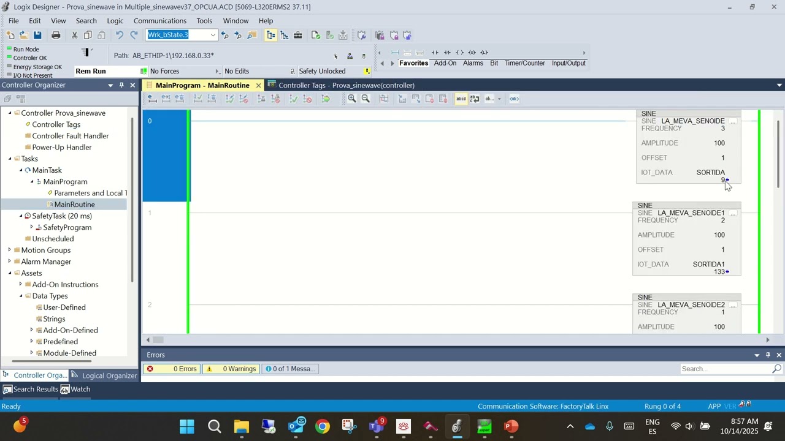
Task: Open PowerPoint from taskbar
Action: click(x=511, y=426)
